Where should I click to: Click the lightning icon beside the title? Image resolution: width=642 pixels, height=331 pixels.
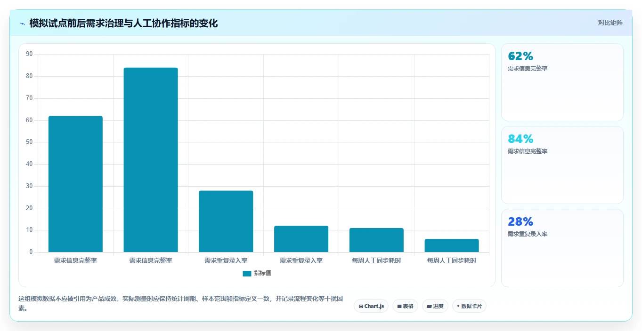coord(23,24)
